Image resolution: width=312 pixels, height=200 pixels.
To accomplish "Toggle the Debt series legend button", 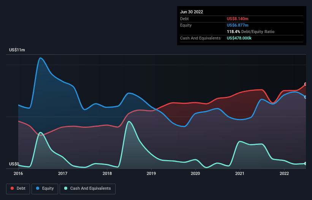I will click(18, 189).
